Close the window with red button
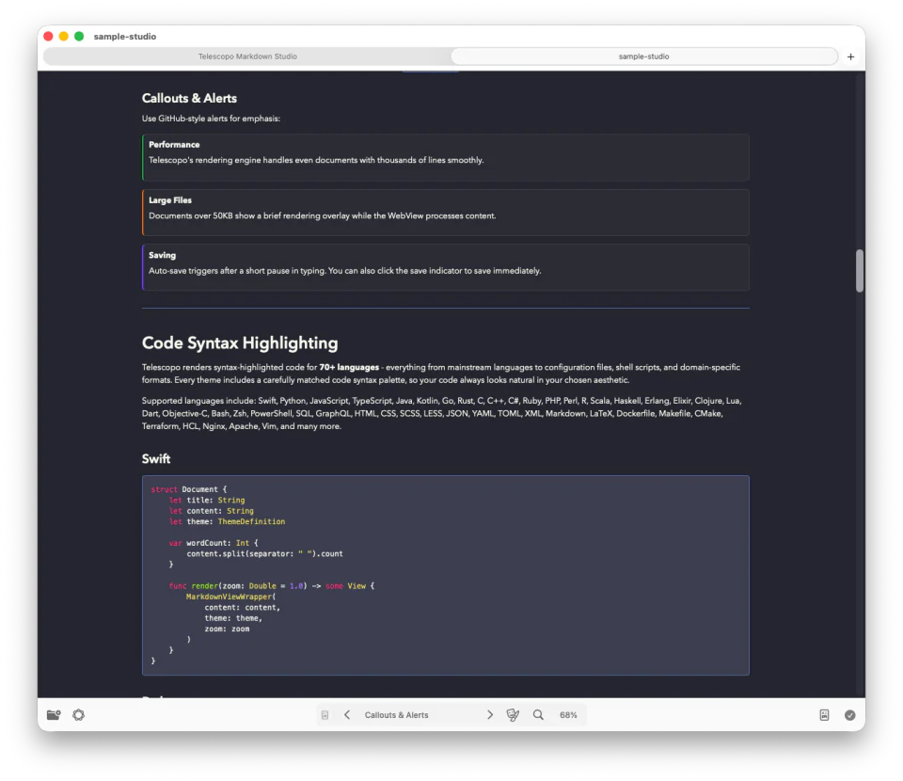The width and height of the screenshot is (903, 781). click(x=48, y=37)
